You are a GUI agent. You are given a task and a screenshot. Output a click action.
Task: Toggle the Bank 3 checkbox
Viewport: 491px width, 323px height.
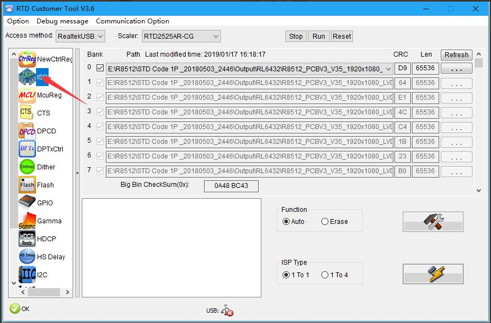(x=100, y=112)
